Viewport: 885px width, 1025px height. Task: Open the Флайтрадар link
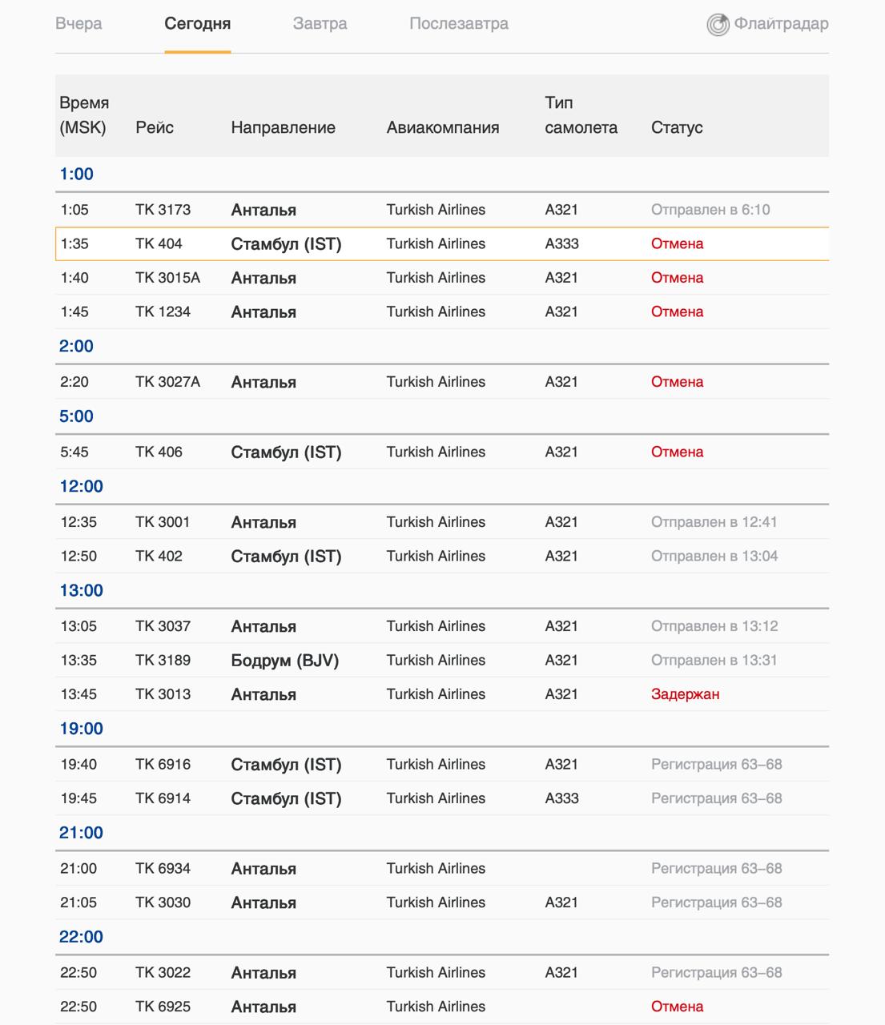781,24
